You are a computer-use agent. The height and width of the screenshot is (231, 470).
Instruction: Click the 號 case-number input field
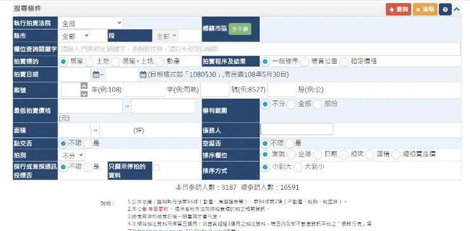click(215, 90)
